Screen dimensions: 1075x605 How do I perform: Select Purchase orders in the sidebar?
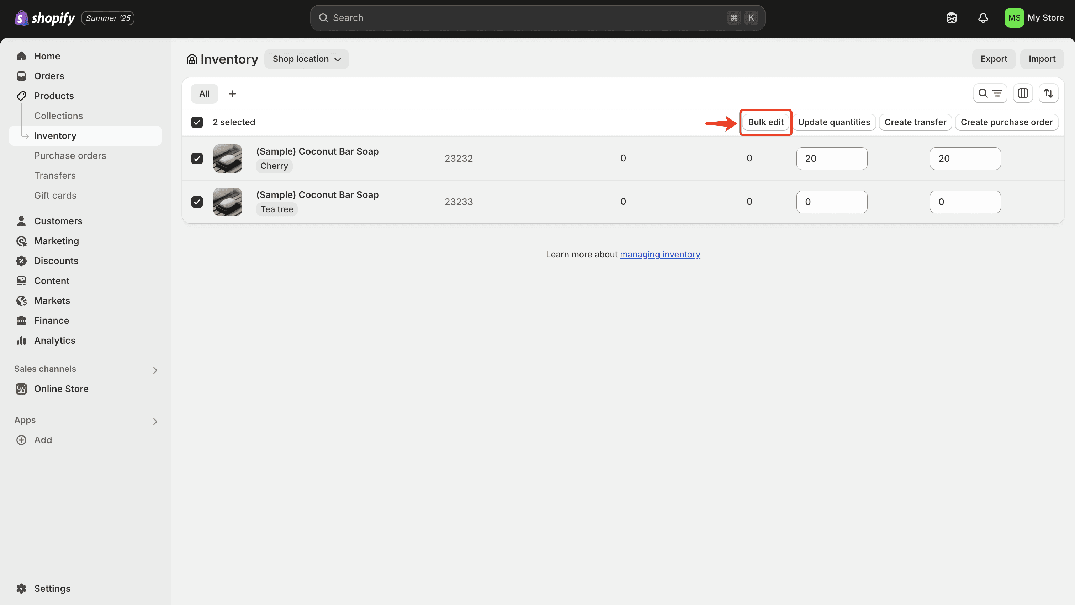point(70,155)
